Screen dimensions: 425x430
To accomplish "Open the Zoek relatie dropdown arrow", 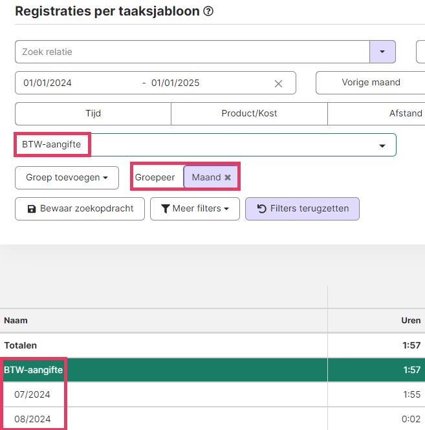I will (382, 52).
